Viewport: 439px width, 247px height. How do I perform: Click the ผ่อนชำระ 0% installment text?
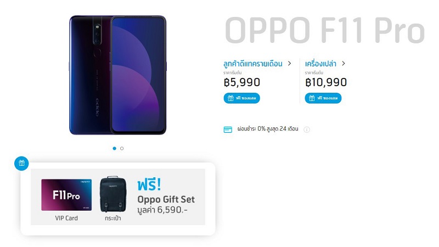tap(268, 129)
